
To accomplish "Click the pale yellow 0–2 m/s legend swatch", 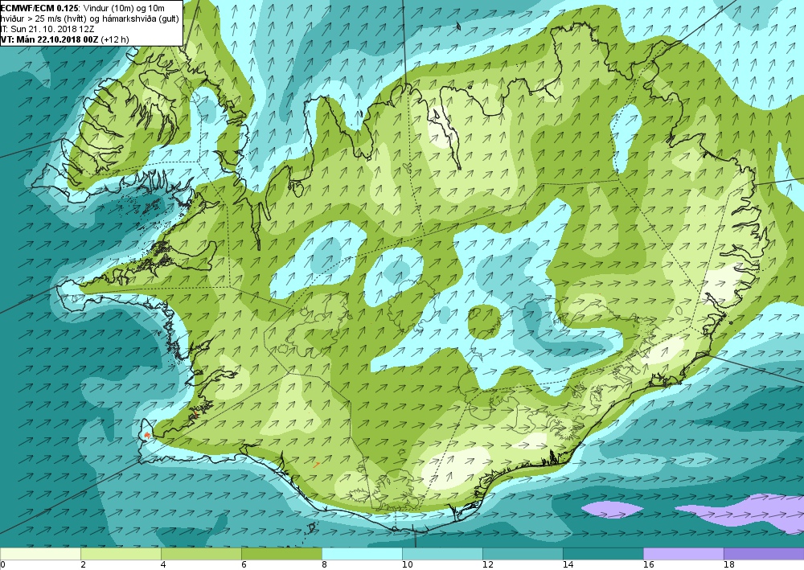I will click(40, 554).
